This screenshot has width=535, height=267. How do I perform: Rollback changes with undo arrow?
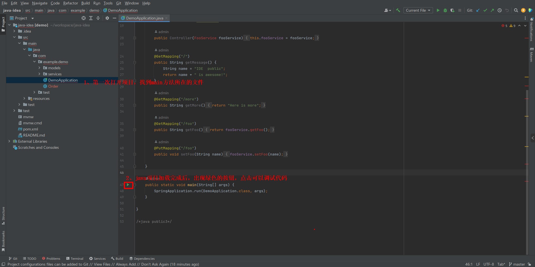point(507,10)
